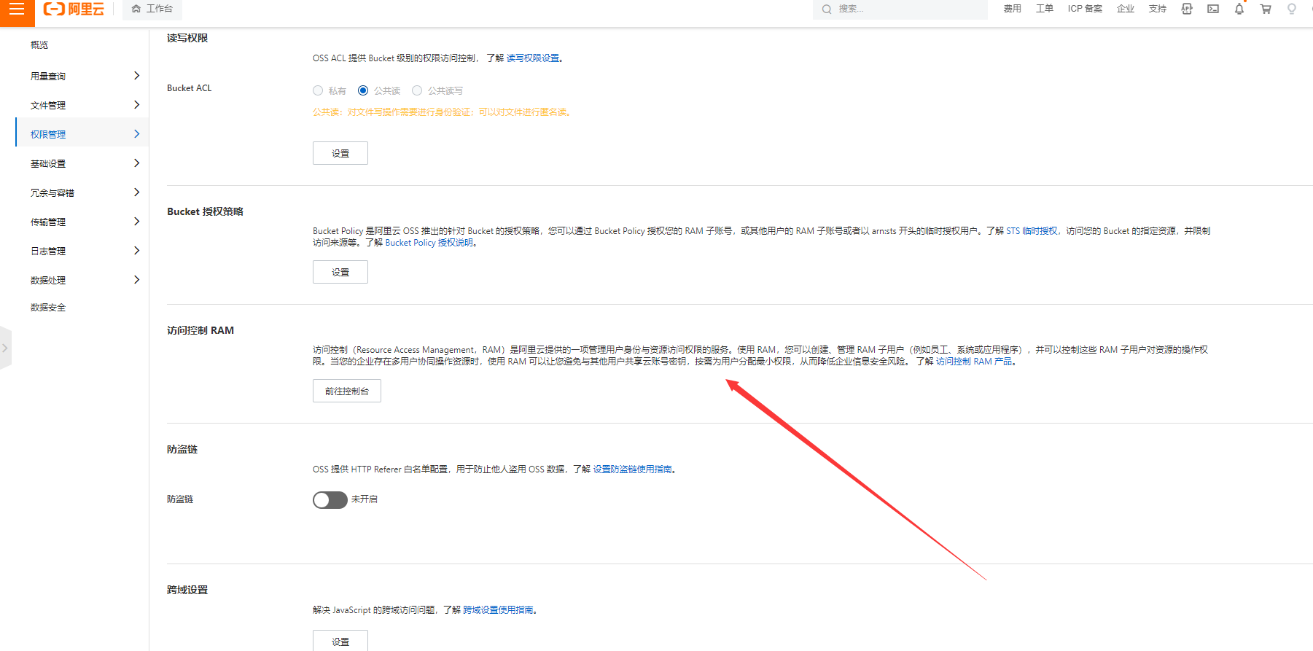
Task: Open the 企业 top menu
Action: 1126,9
